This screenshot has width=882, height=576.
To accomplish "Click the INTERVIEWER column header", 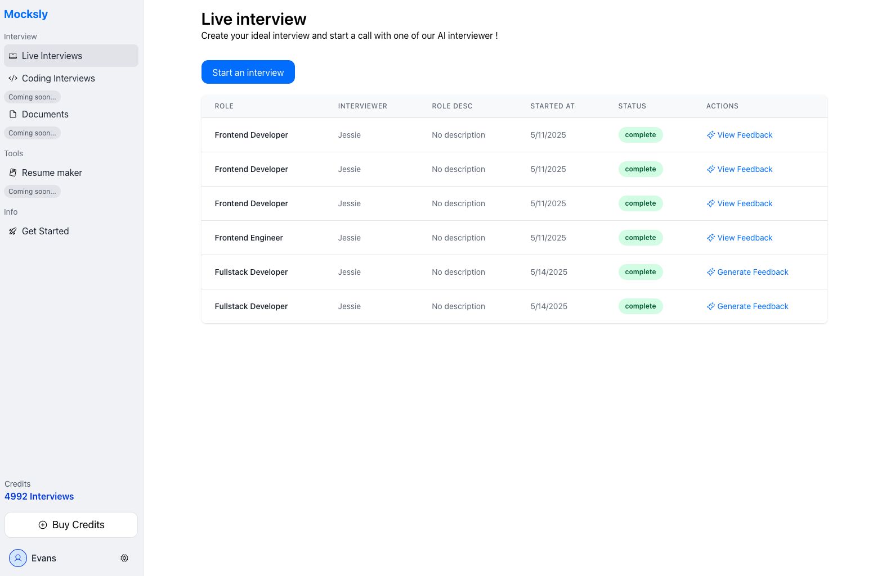I will click(x=362, y=106).
